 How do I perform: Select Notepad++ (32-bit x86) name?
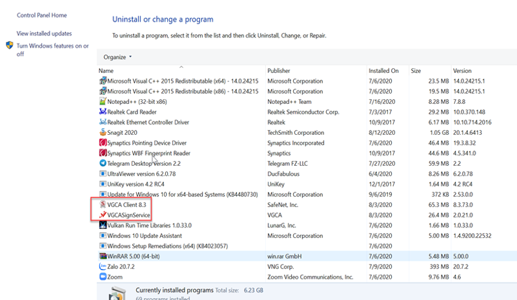point(137,101)
